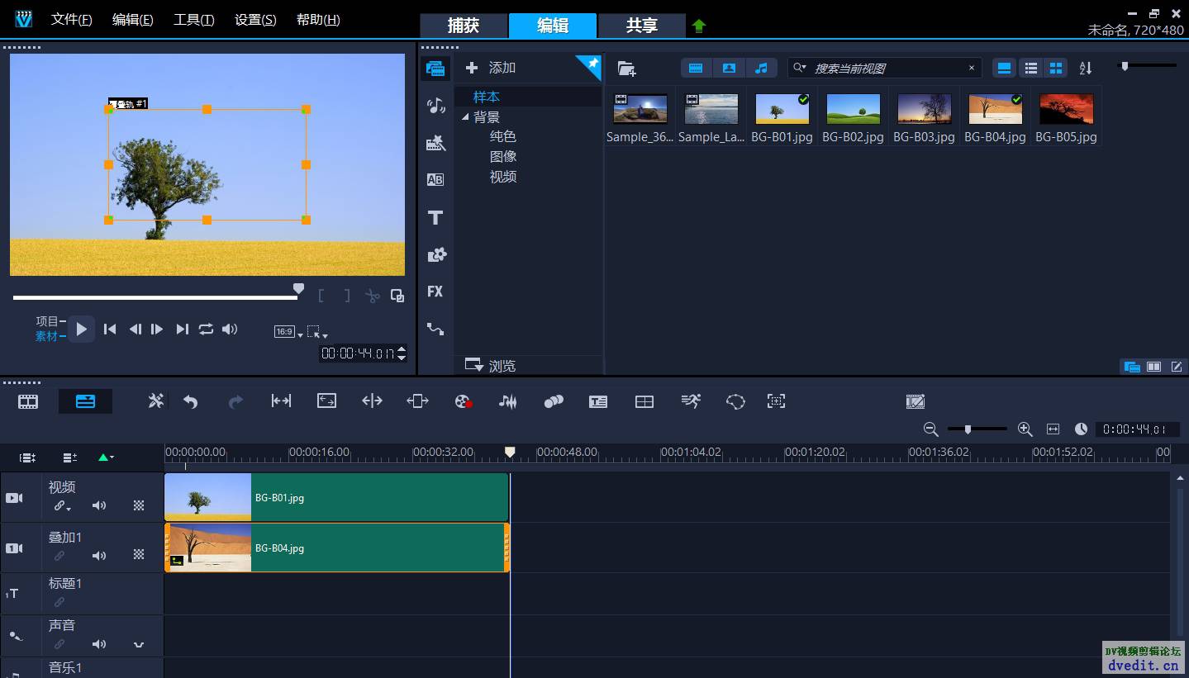Open the Split Screen template creator
This screenshot has height=678, width=1189.
[644, 401]
